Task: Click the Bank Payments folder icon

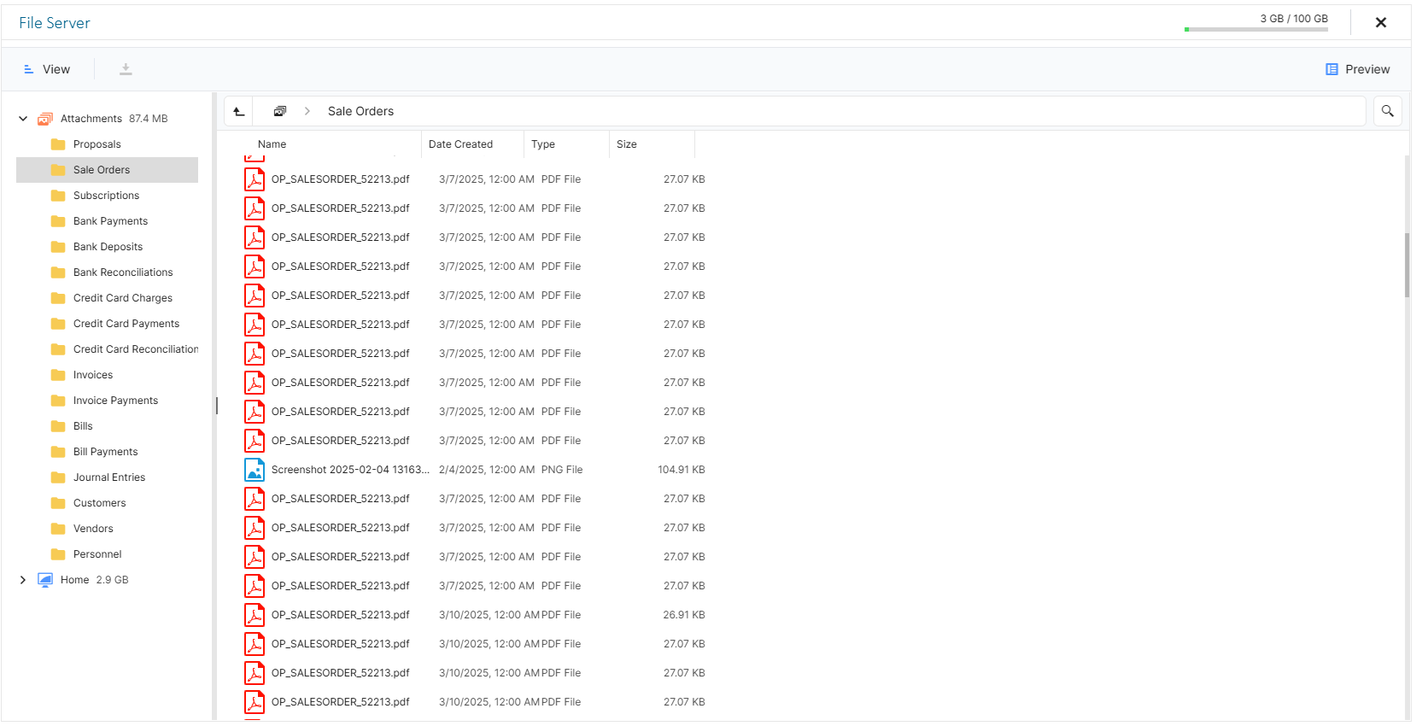Action: pos(58,221)
